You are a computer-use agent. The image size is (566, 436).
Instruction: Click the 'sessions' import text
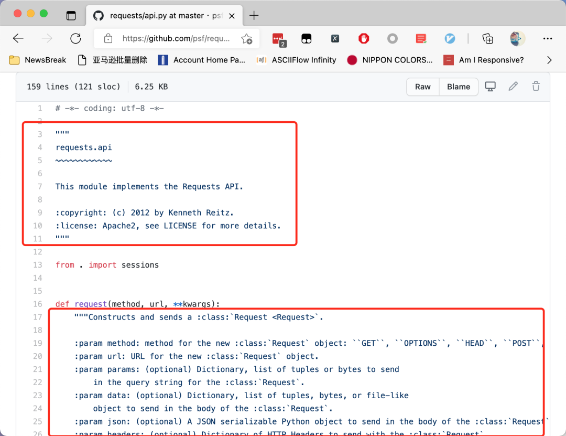(x=140, y=264)
